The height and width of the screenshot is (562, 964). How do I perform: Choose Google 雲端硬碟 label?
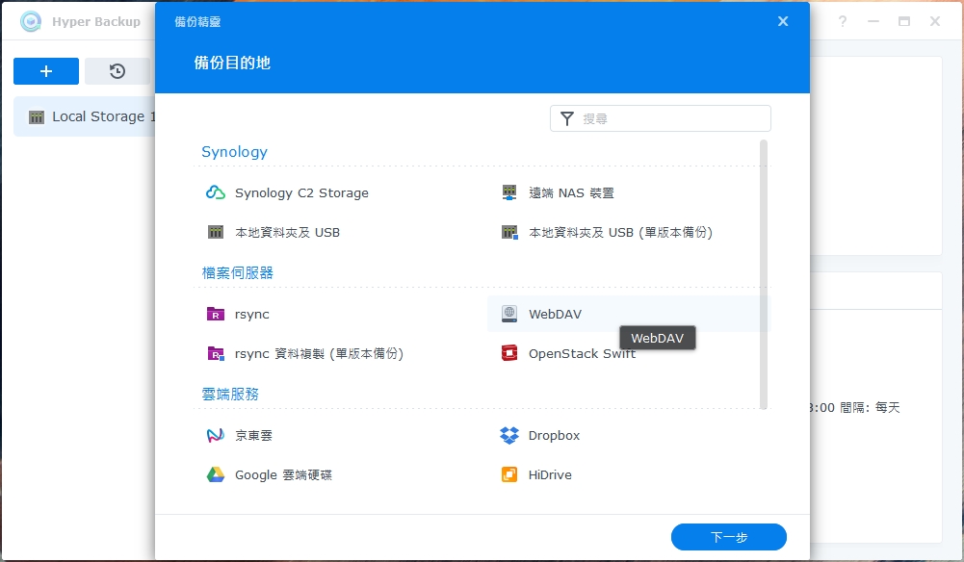click(x=283, y=474)
